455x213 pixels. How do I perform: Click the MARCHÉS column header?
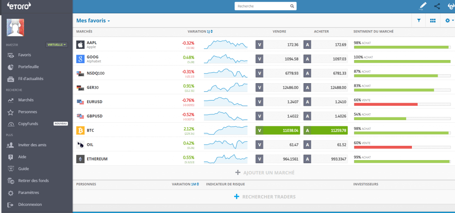pyautogui.click(x=84, y=32)
